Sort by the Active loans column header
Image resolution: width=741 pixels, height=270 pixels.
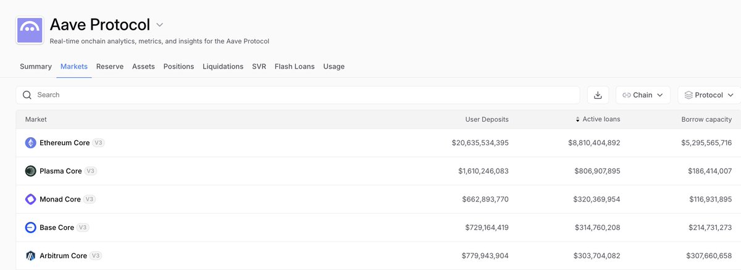(598, 119)
